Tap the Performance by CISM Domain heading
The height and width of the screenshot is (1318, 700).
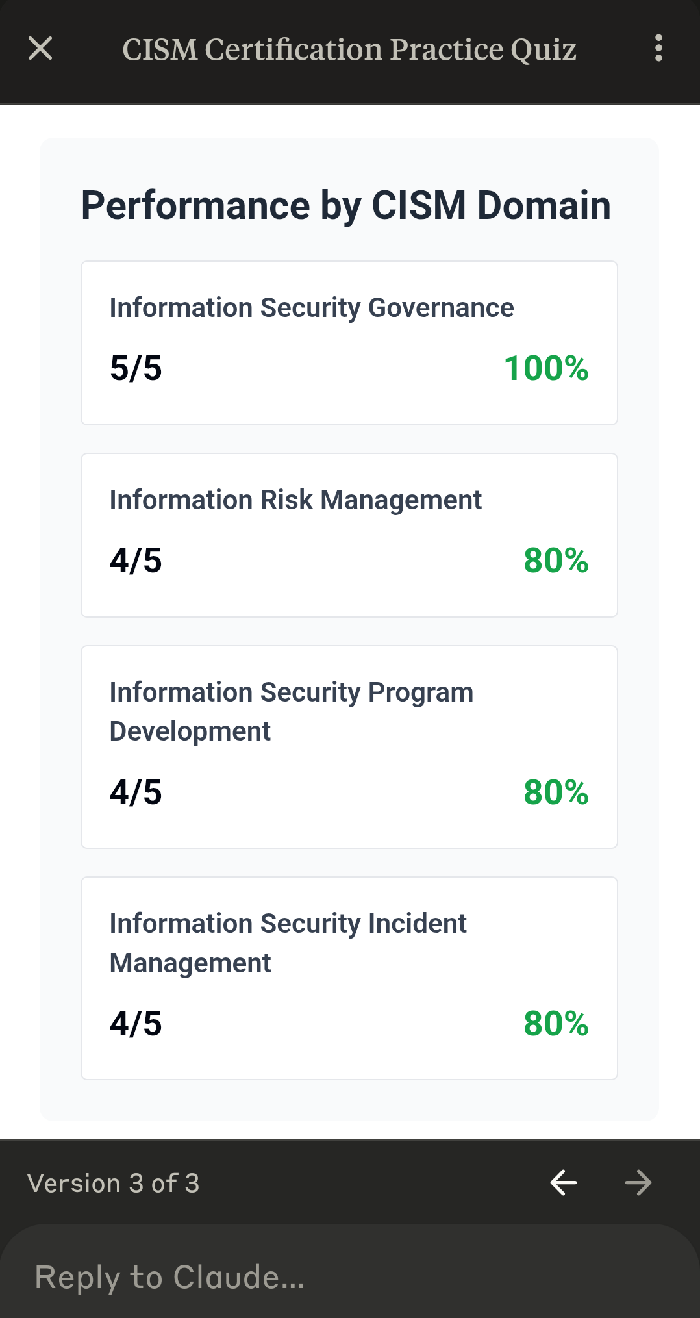(x=345, y=206)
